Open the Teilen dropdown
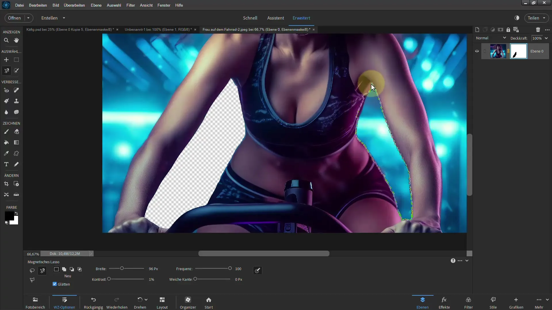 click(544, 18)
